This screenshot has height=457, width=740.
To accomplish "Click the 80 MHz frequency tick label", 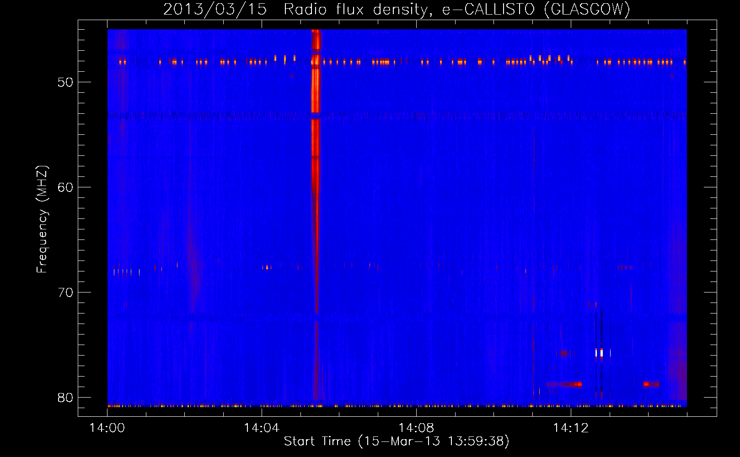I will click(x=66, y=398).
